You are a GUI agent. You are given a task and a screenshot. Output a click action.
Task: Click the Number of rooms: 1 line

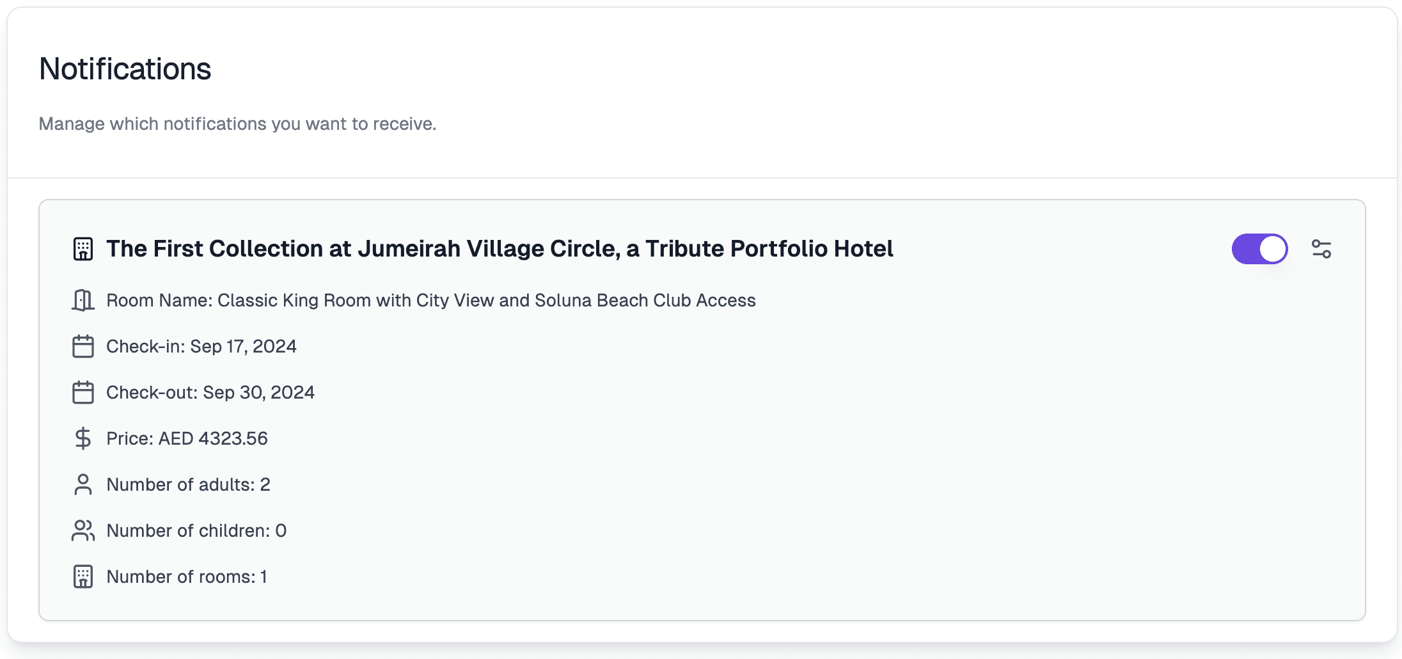point(187,576)
